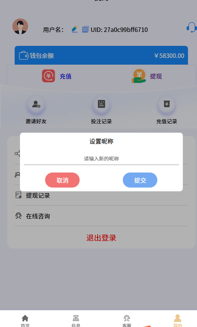The height and width of the screenshot is (327, 197).
Task: Focus the 请输入新的昵称 nickname field
Action: pyautogui.click(x=101, y=159)
